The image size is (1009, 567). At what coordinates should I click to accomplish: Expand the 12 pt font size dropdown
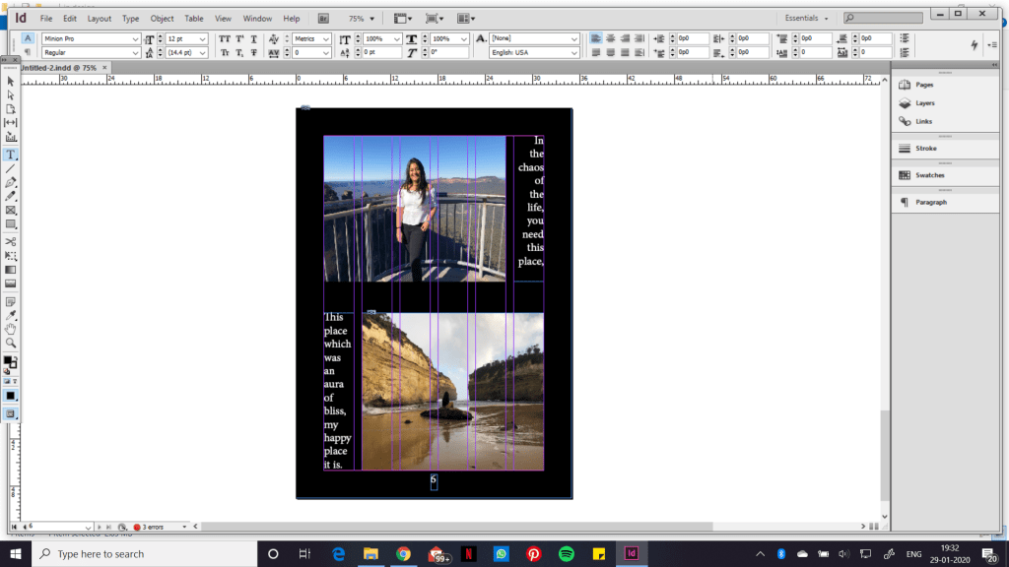point(202,38)
